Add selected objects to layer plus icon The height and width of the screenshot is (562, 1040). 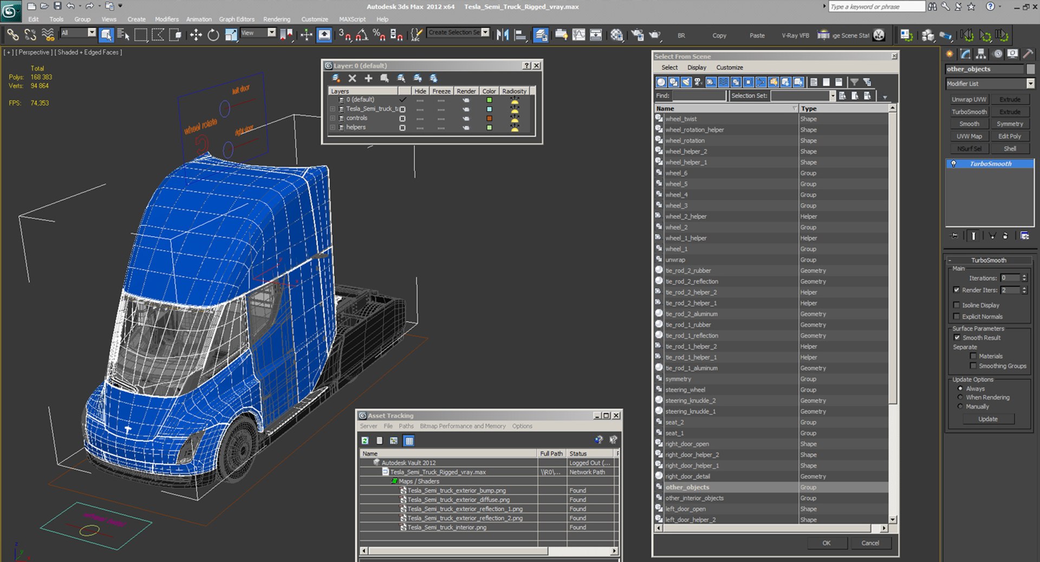pos(368,79)
